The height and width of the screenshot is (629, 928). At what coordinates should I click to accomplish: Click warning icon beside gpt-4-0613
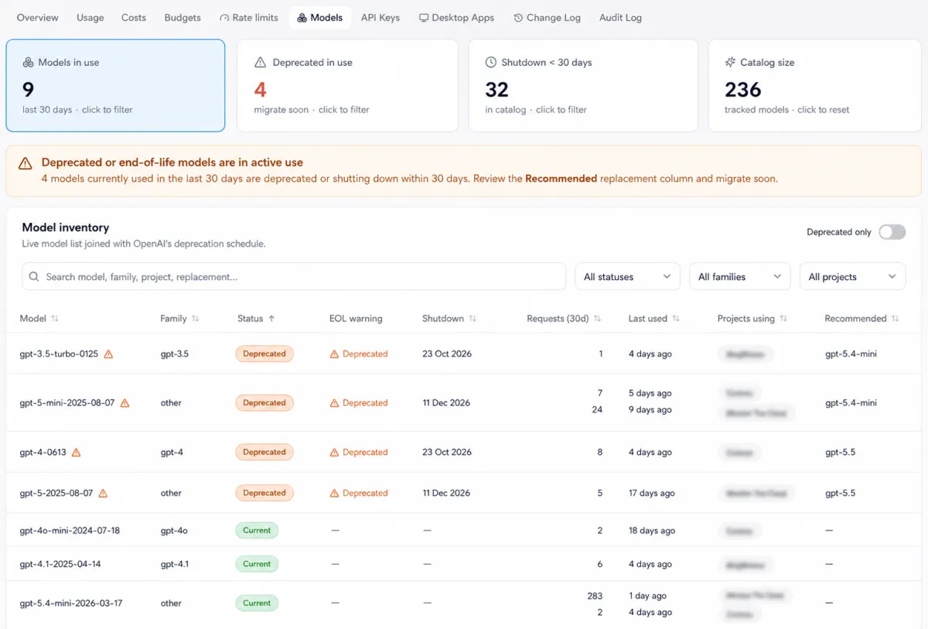click(x=76, y=453)
